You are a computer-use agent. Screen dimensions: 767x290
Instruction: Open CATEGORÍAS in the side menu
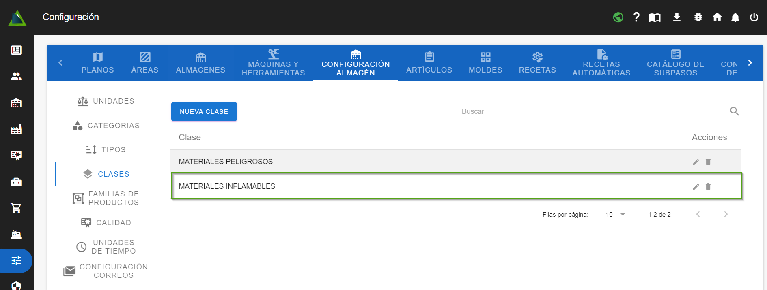pos(106,126)
